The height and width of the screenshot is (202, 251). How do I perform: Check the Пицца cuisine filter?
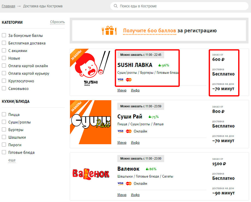point(4,114)
